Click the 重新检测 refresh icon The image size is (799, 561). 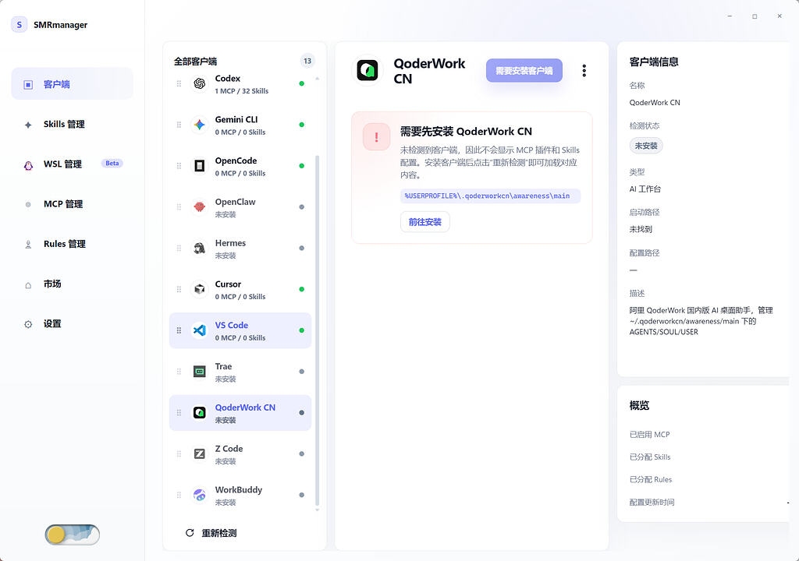coord(190,533)
